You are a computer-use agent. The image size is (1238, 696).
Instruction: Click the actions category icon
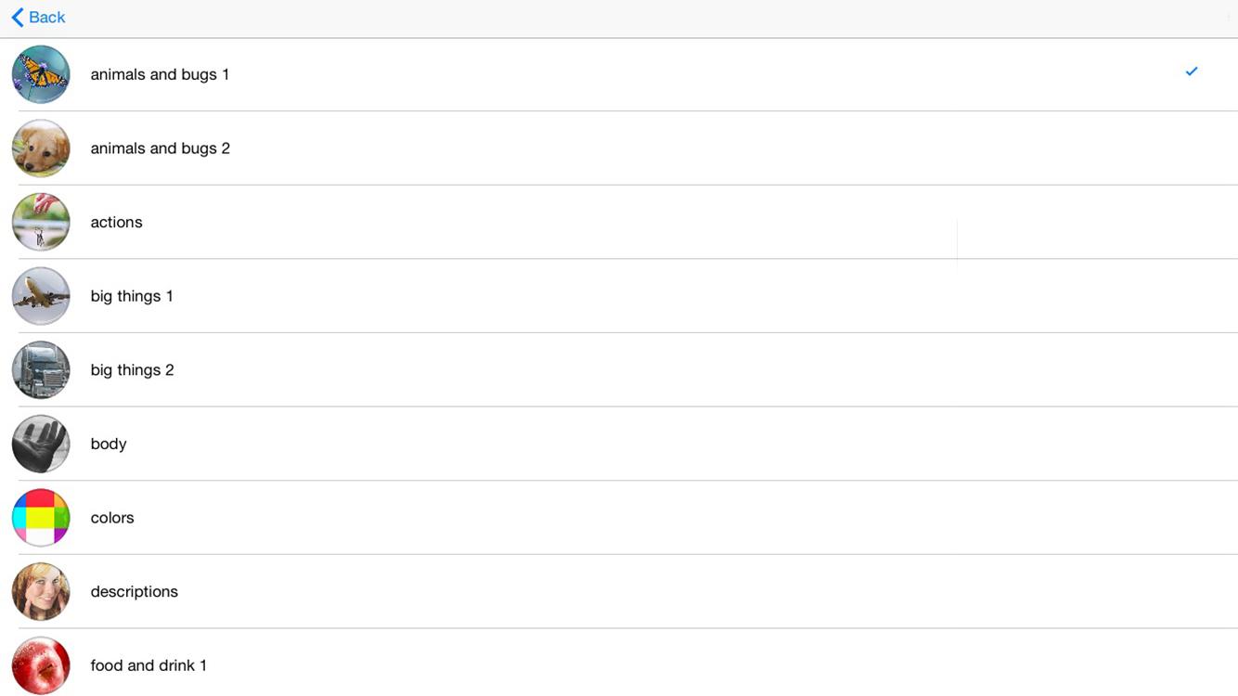click(41, 222)
